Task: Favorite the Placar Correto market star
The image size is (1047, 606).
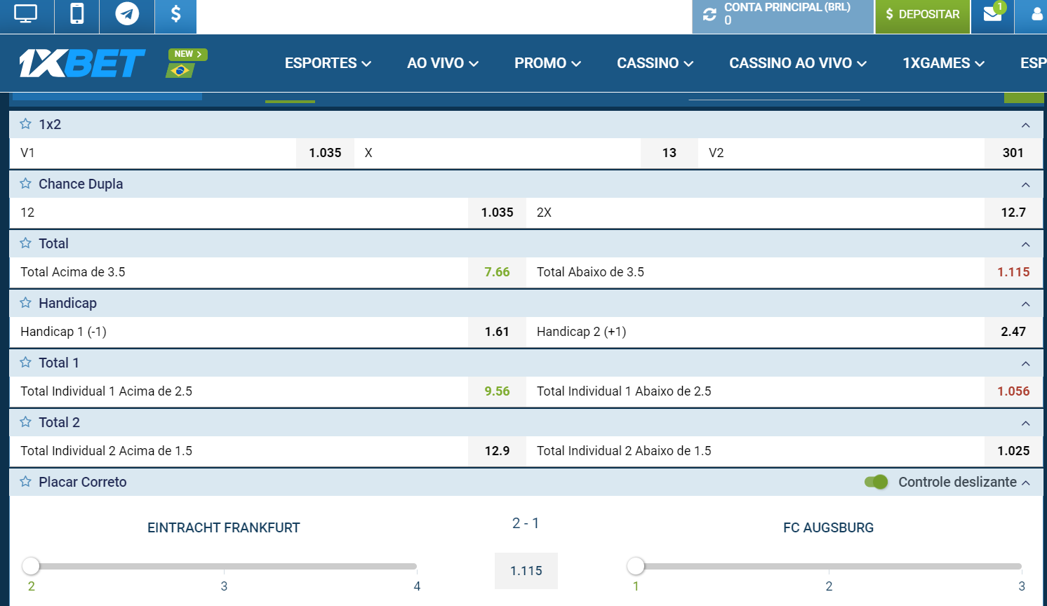Action: pos(26,482)
